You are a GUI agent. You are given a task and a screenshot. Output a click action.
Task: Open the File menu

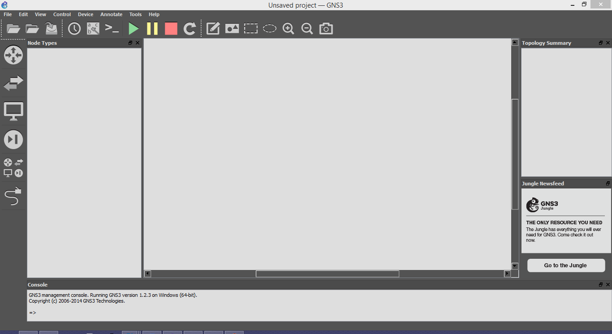pyautogui.click(x=8, y=14)
